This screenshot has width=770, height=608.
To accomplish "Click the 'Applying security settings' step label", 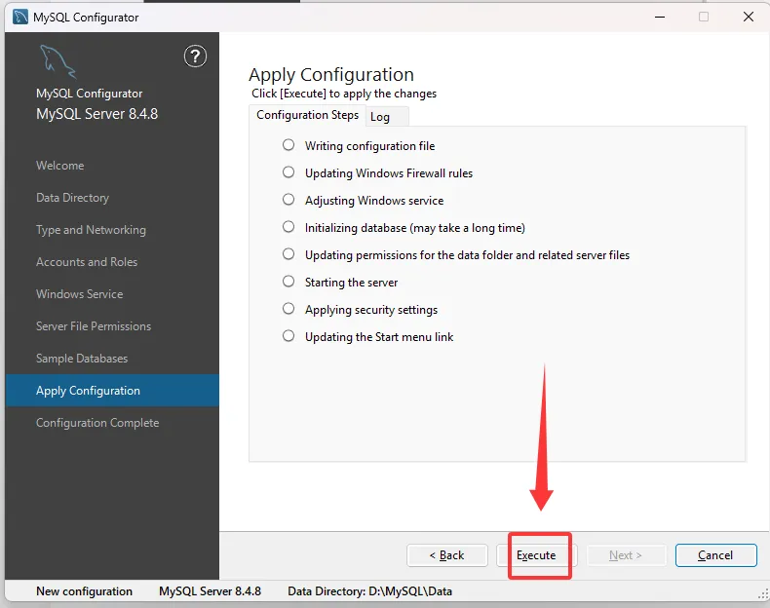I will click(371, 310).
